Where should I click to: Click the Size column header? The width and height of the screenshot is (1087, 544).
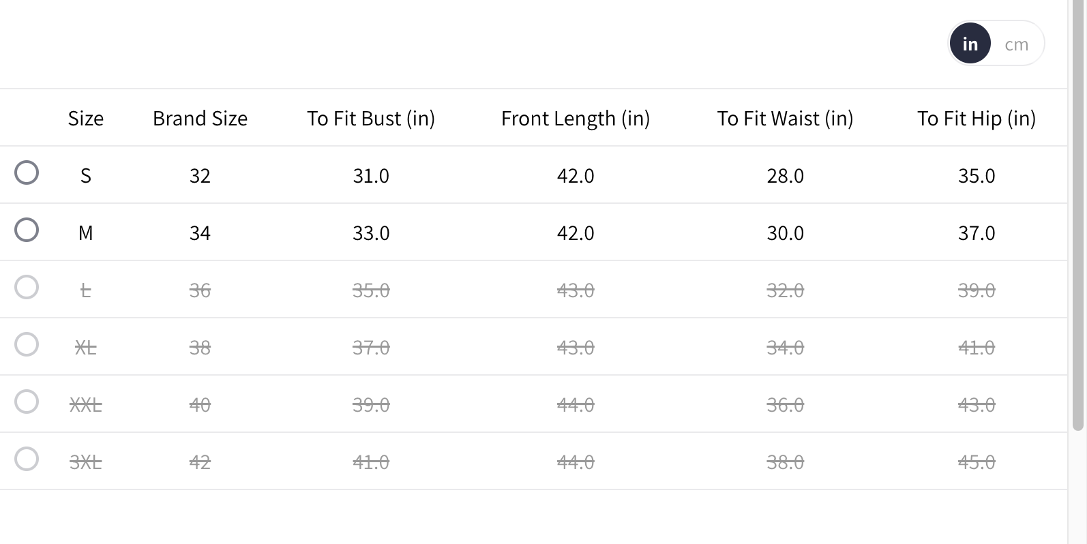click(x=86, y=119)
